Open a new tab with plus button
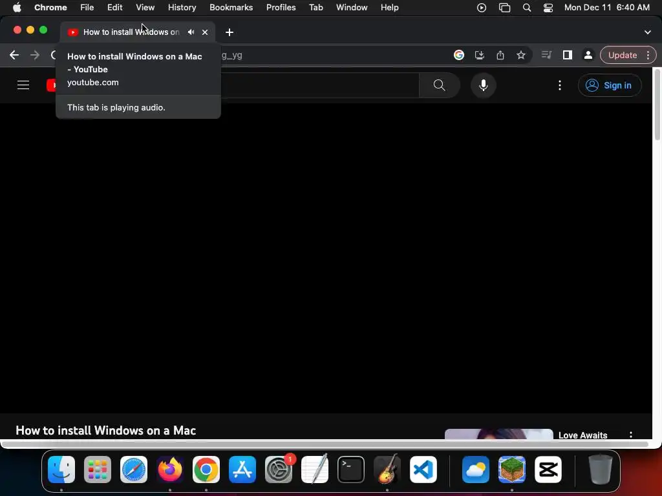Image resolution: width=662 pixels, height=496 pixels. tap(230, 32)
